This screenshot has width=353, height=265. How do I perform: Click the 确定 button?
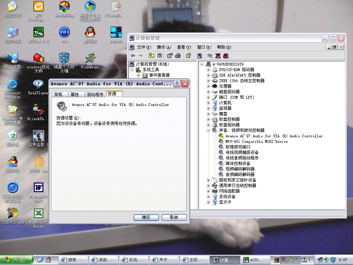(x=146, y=217)
